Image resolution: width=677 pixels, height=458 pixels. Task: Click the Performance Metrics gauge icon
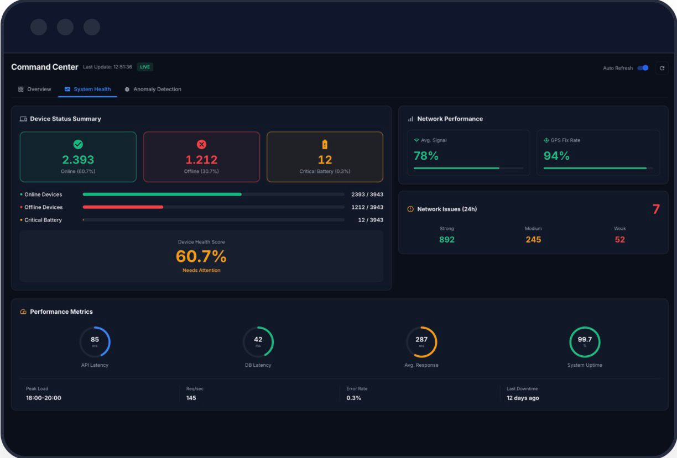click(23, 312)
